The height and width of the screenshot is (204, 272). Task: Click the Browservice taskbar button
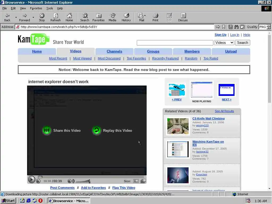click(69, 201)
